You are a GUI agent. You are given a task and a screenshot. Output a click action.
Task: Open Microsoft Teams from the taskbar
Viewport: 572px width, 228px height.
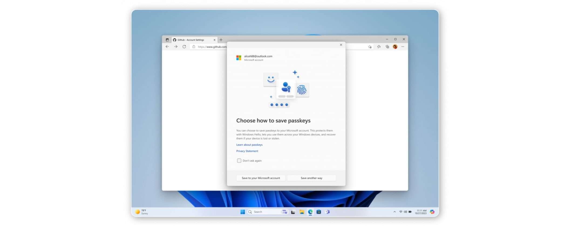(327, 212)
